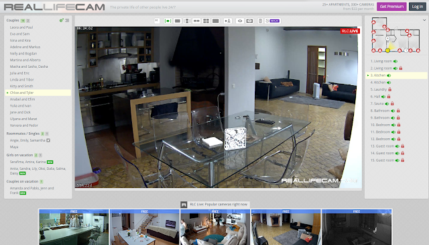Open Amanda and Pablo, Jenn and Frank
429x245 pixels.
(32, 191)
